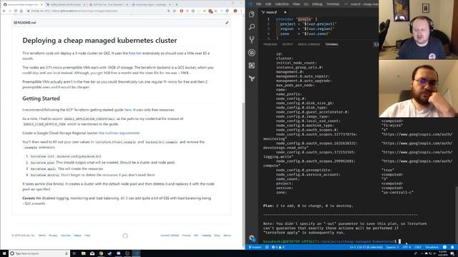Edit README.md with the pencil icon
This screenshot has width=458, height=257.
(x=227, y=22)
